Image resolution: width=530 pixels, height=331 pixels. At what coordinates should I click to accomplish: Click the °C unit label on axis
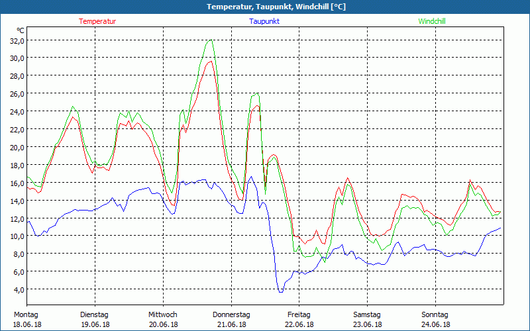[21, 30]
